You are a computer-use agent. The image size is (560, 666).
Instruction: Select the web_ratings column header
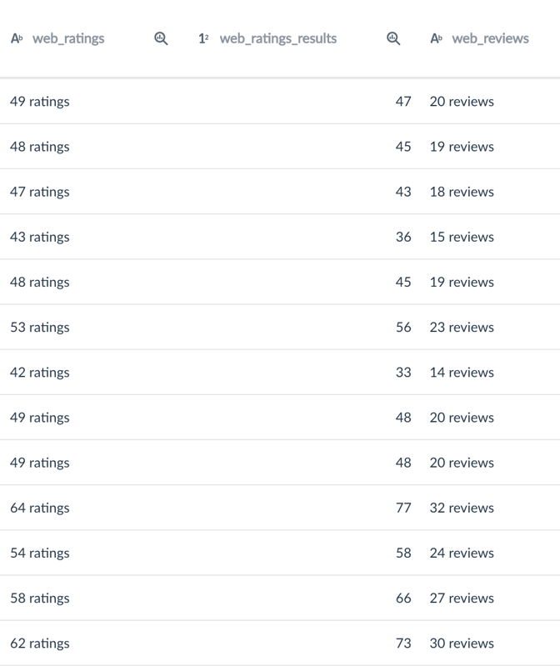click(x=68, y=38)
